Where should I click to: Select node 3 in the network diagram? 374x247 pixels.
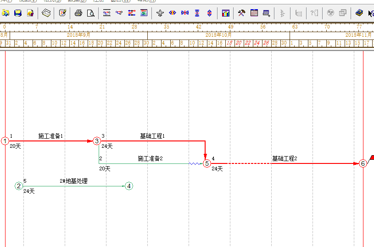click(x=96, y=141)
